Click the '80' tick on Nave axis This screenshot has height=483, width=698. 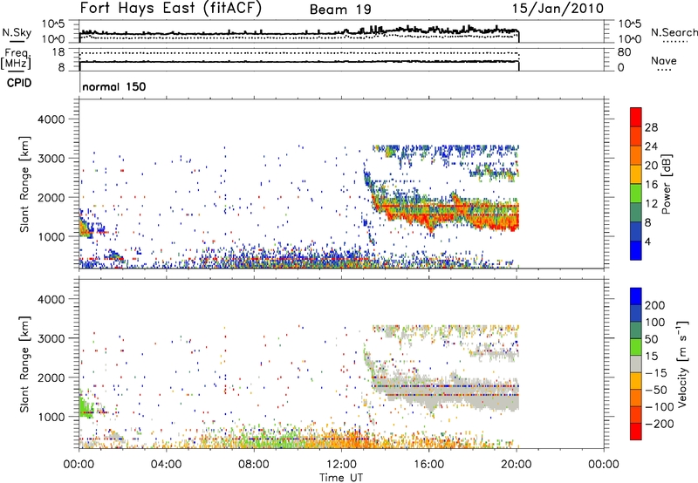[x=624, y=52]
